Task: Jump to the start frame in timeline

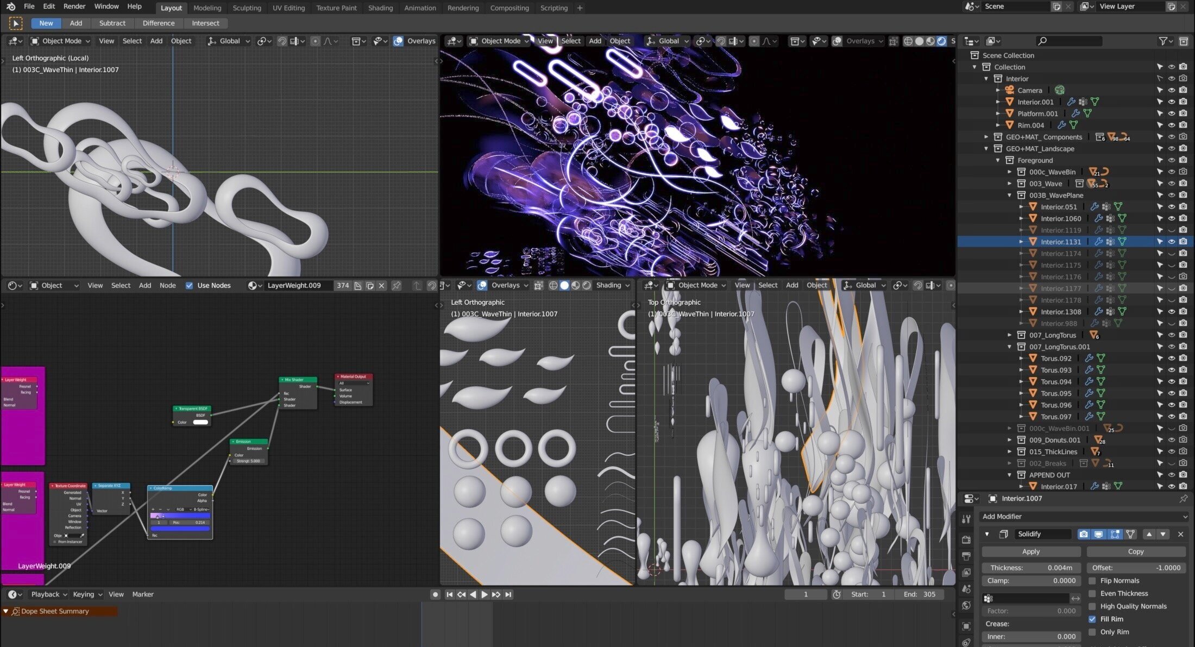Action: click(x=449, y=594)
